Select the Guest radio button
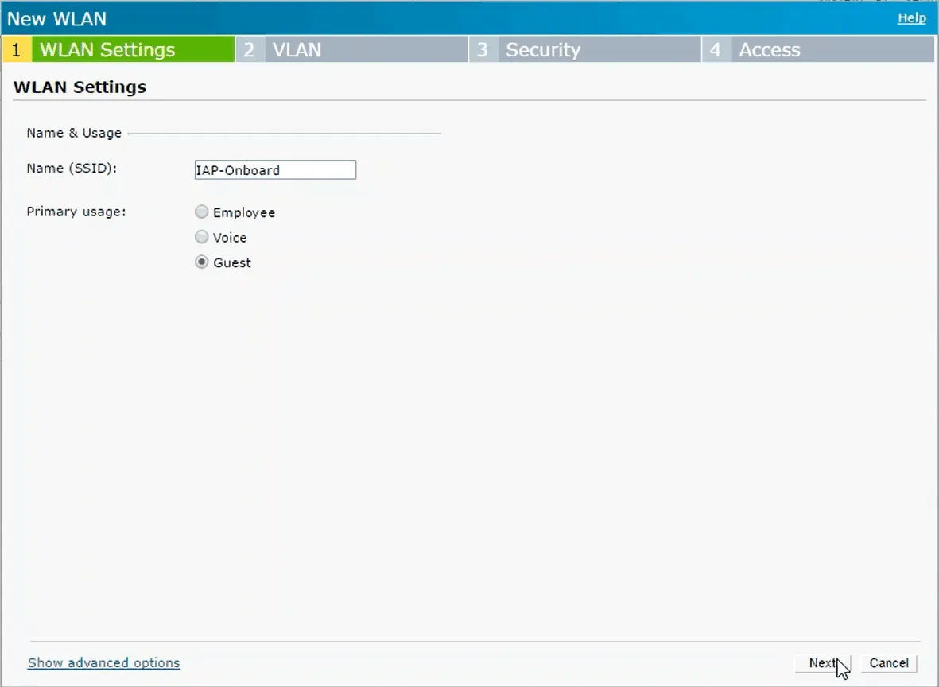The height and width of the screenshot is (687, 939). click(202, 262)
